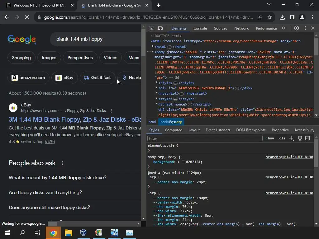Image resolution: width=319 pixels, height=239 pixels.
Task: Expand the script nonce element node
Action: coord(156,104)
